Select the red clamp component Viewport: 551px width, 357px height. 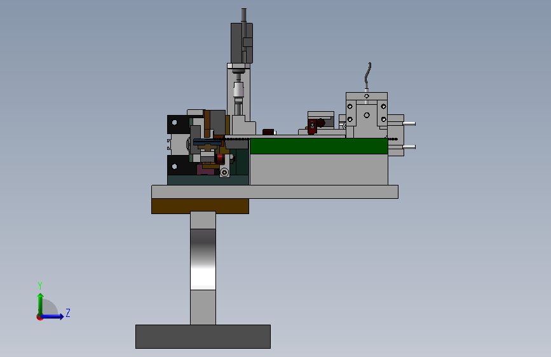(x=312, y=126)
